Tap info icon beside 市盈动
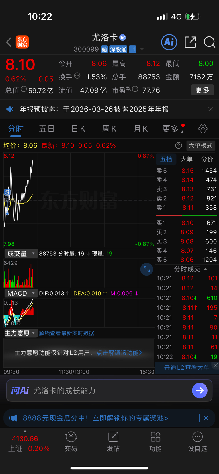This screenshot has width=219, height=474. (x=135, y=89)
